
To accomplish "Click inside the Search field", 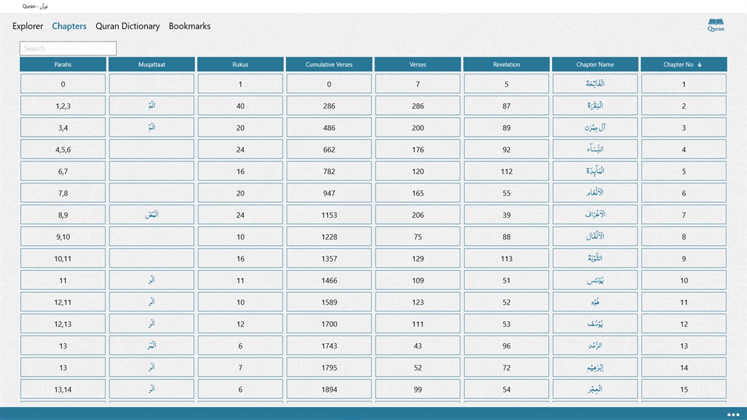I will pyautogui.click(x=67, y=48).
